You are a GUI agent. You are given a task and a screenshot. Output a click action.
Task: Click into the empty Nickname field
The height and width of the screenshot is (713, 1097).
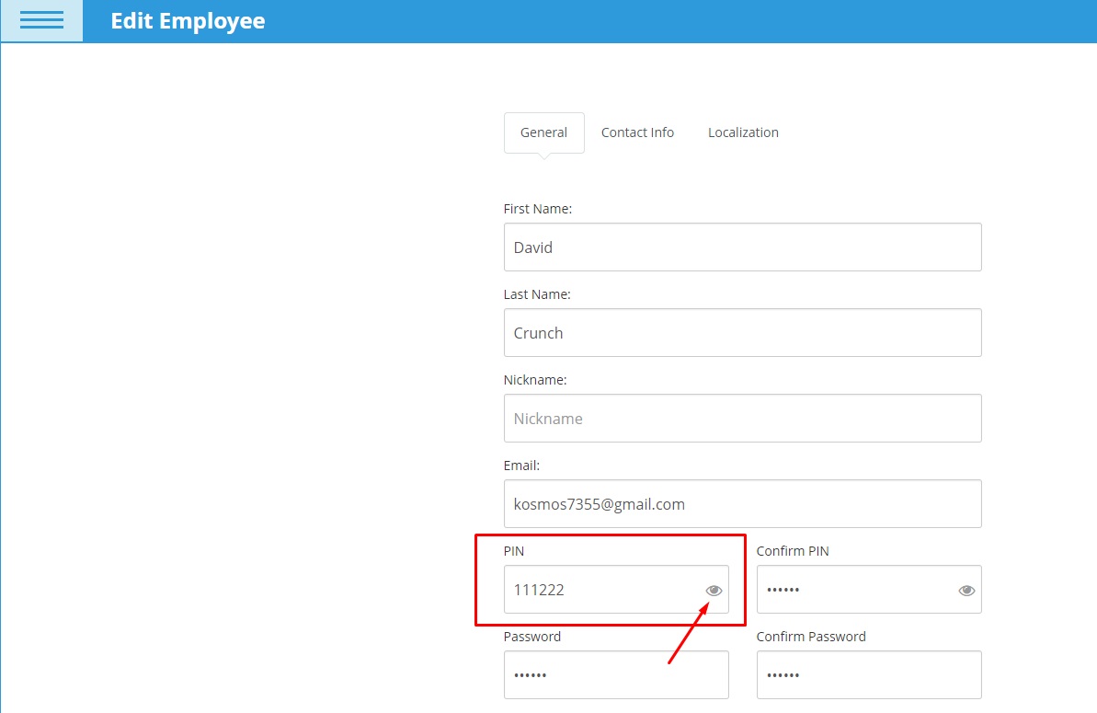click(x=742, y=419)
